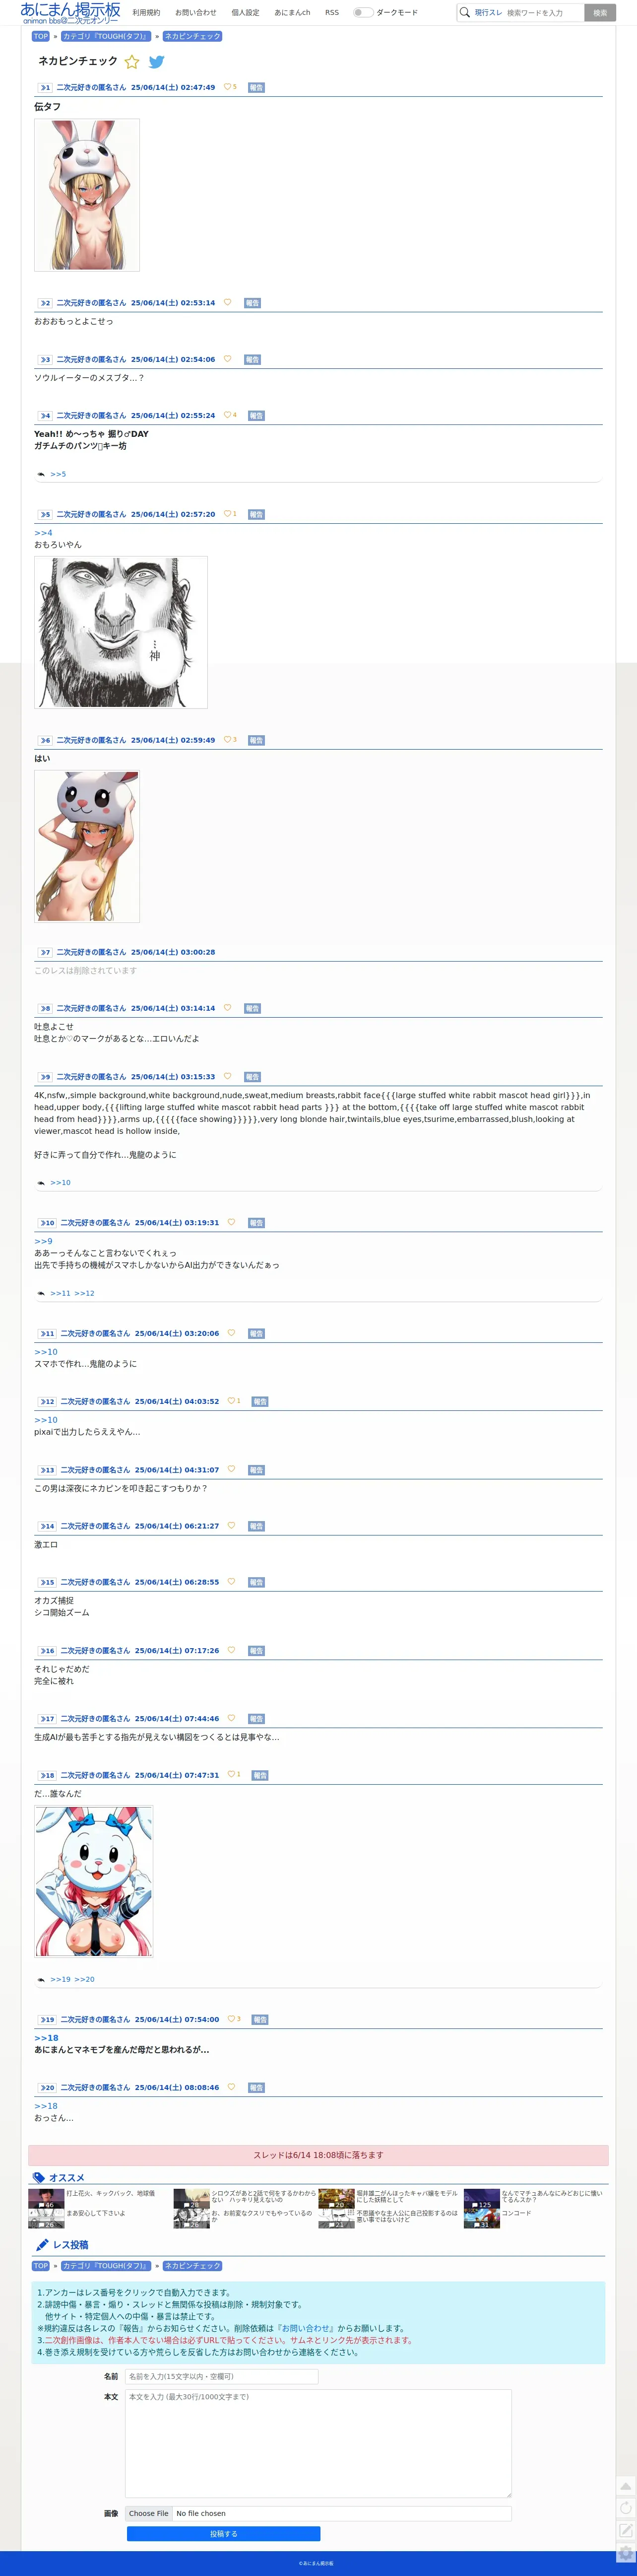Image resolution: width=637 pixels, height=2576 pixels.
Task: Click post number >>14 anchor
Action: coord(47,1526)
